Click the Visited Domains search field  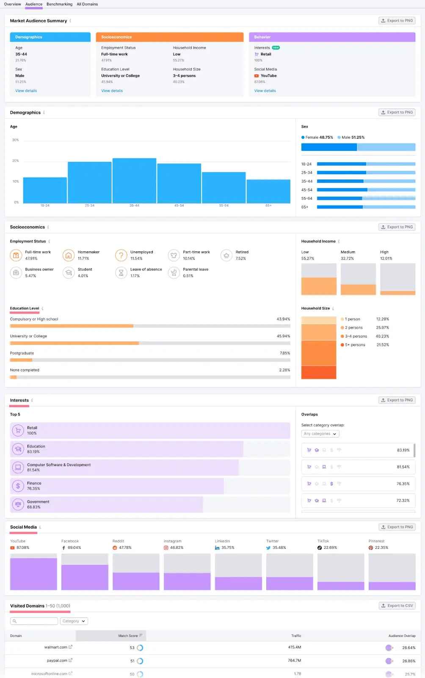point(34,621)
